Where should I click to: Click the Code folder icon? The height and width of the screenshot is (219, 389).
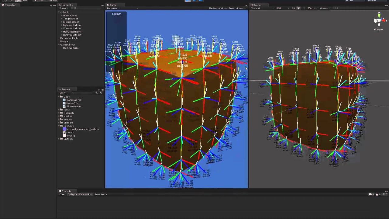pyautogui.click(x=62, y=97)
